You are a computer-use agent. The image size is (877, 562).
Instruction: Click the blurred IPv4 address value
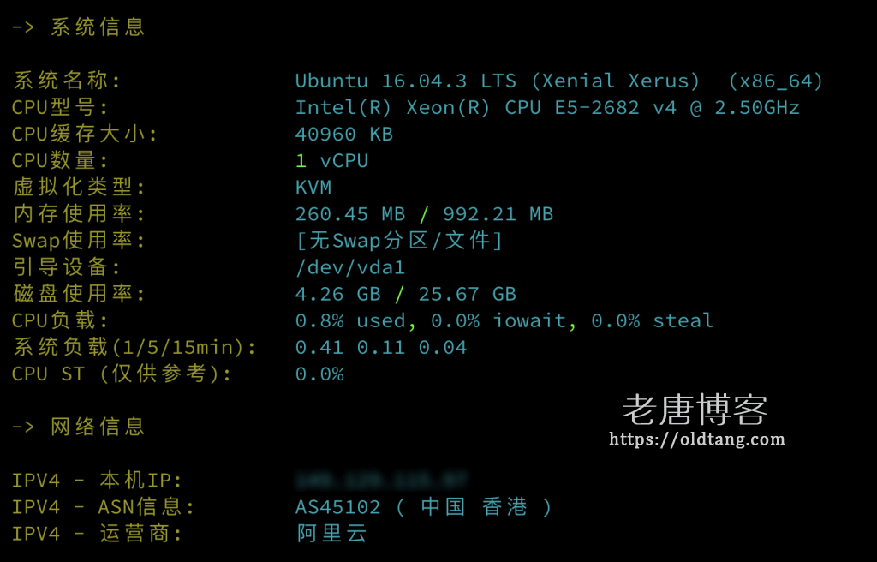point(381,480)
